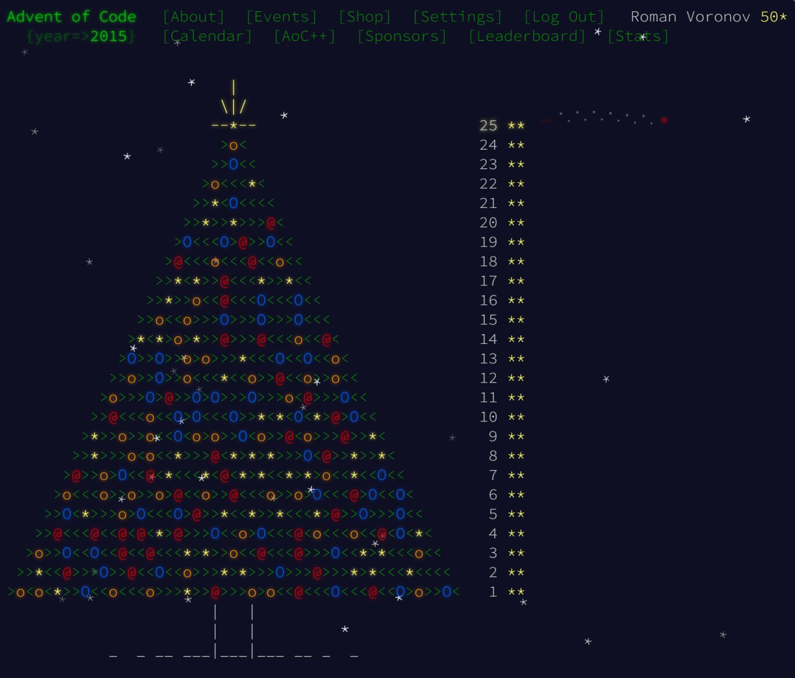Open the Stats page

click(638, 36)
